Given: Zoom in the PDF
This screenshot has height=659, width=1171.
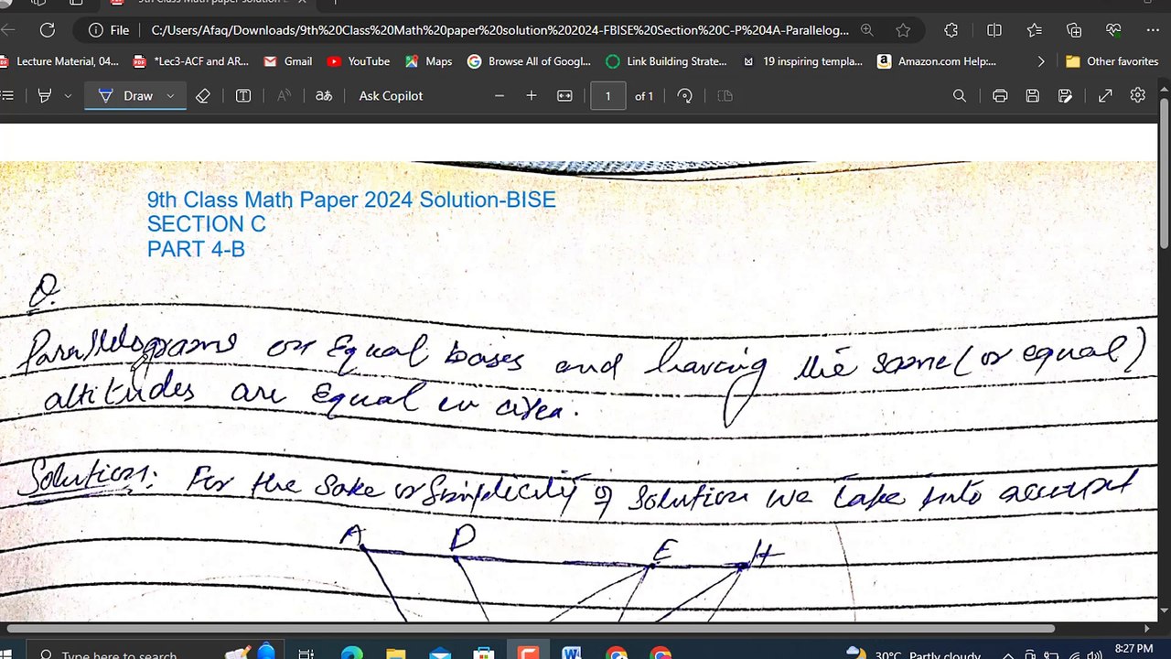Looking at the screenshot, I should [532, 95].
